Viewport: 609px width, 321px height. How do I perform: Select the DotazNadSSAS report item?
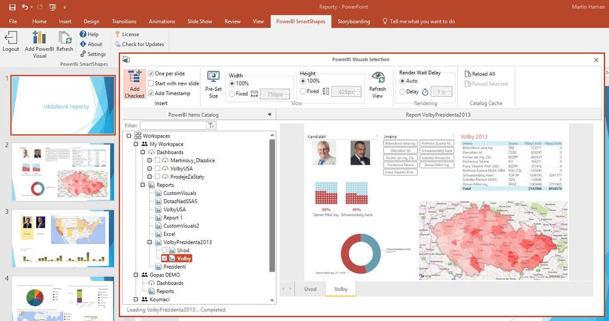click(180, 201)
